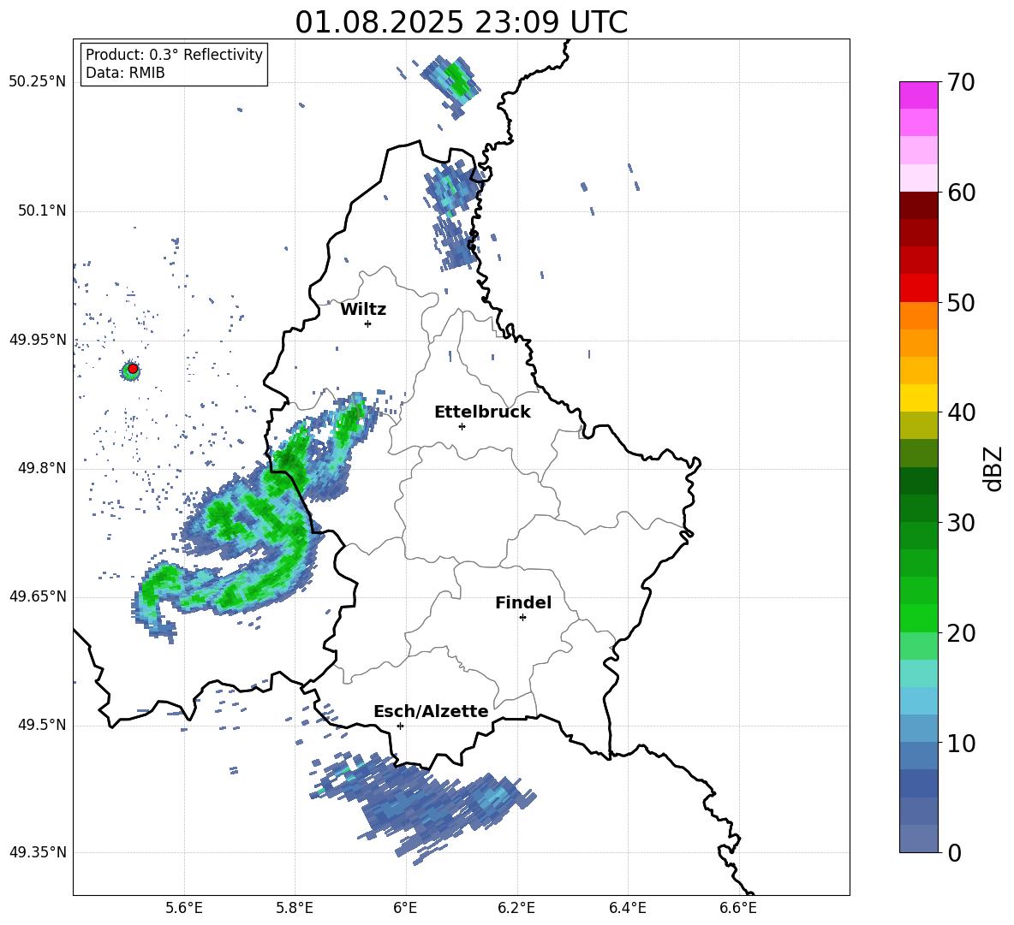Screen dimensions: 1014x925
Task: Click the 10 tick on colorbar
Action: click(961, 743)
